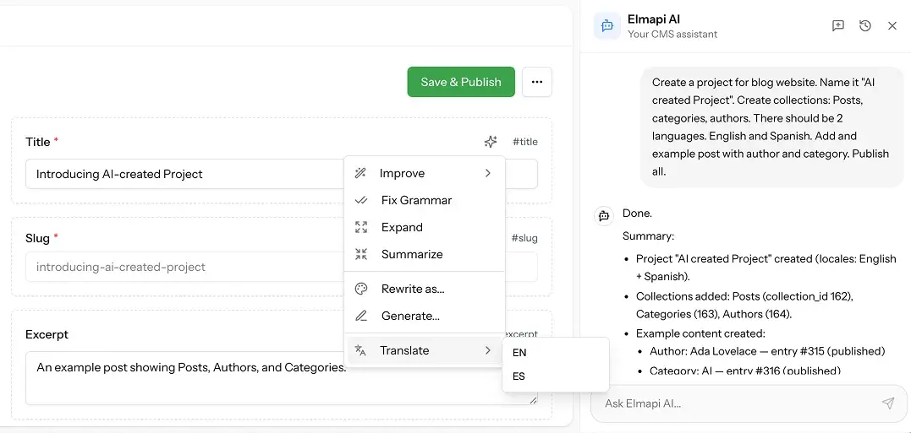The image size is (911, 433).
Task: Expand the Translate submenu chevron
Action: [x=487, y=350]
